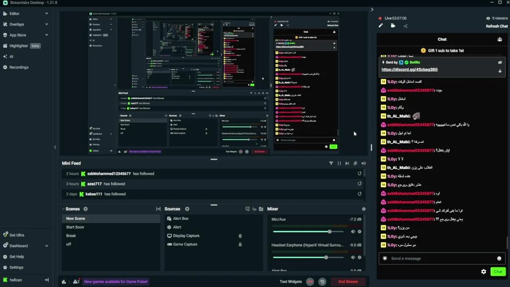Toggle lock on Game Capture source

click(240, 244)
